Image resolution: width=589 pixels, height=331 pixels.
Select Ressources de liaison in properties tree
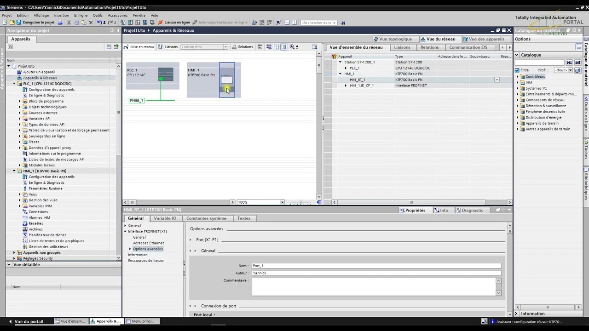coord(146,261)
